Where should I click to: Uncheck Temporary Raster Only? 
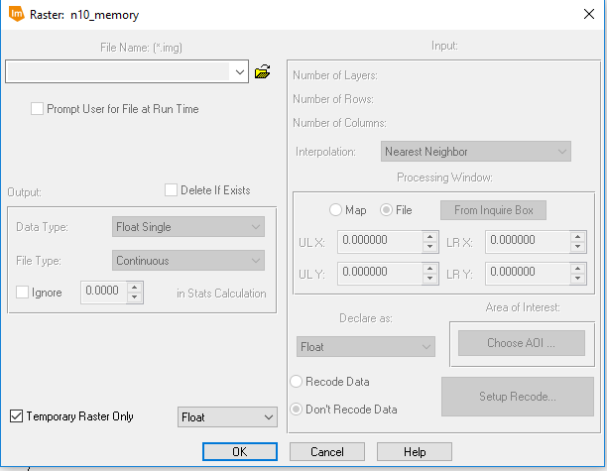16,416
